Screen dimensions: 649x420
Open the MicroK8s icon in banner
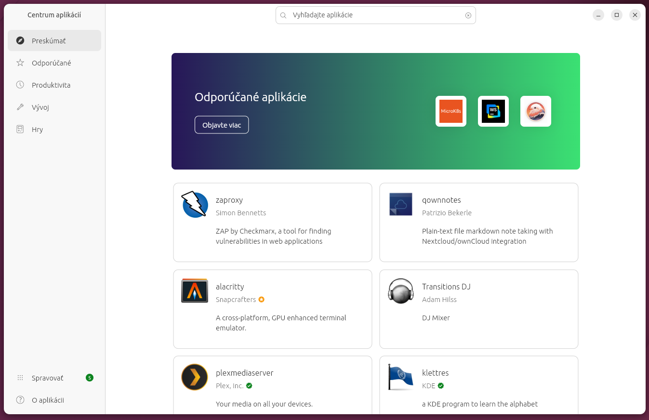451,111
